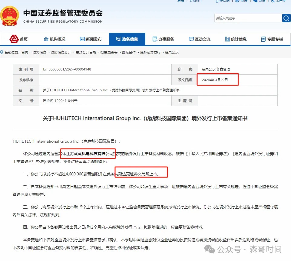291x261 pixels.
Task: Click the paragraph starting 四、你公司自本备案通知书
Action: [113, 227]
